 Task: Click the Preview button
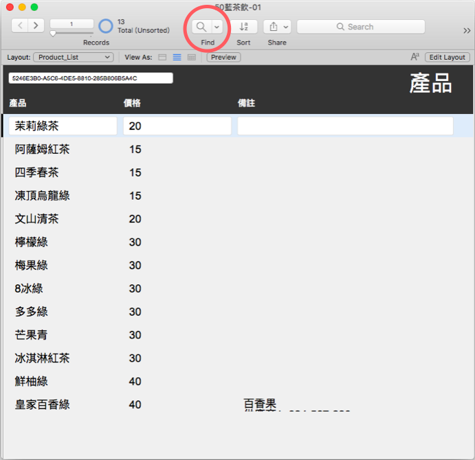tap(223, 57)
